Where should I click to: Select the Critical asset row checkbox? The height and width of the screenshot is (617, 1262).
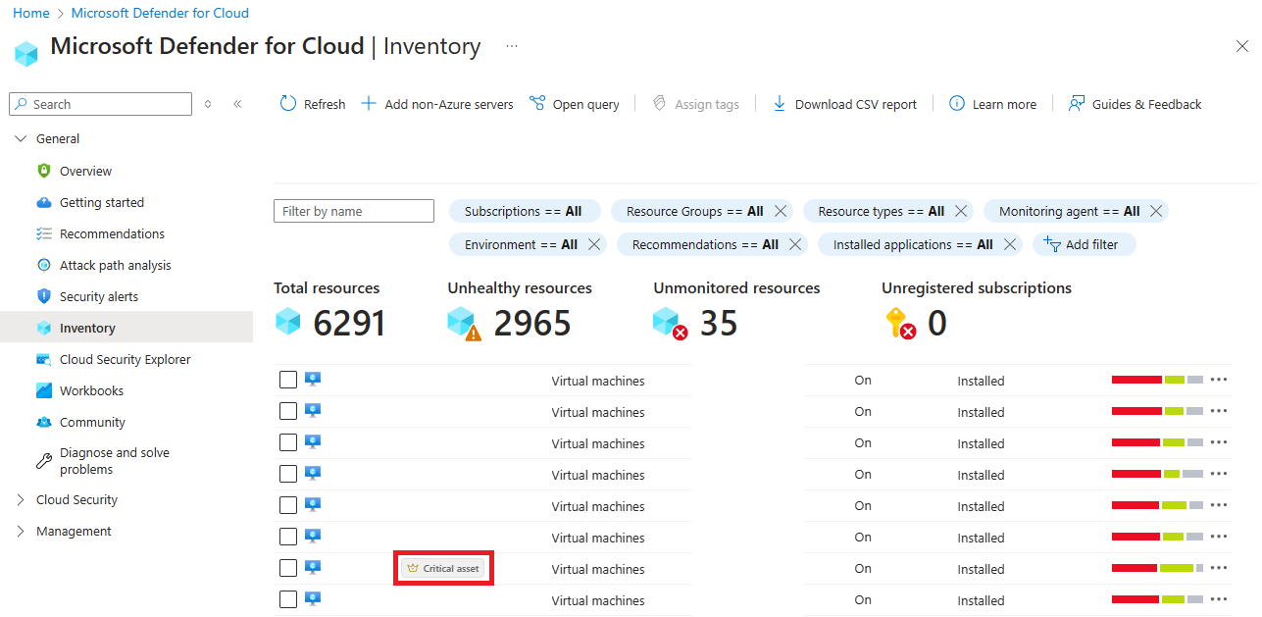tap(288, 568)
